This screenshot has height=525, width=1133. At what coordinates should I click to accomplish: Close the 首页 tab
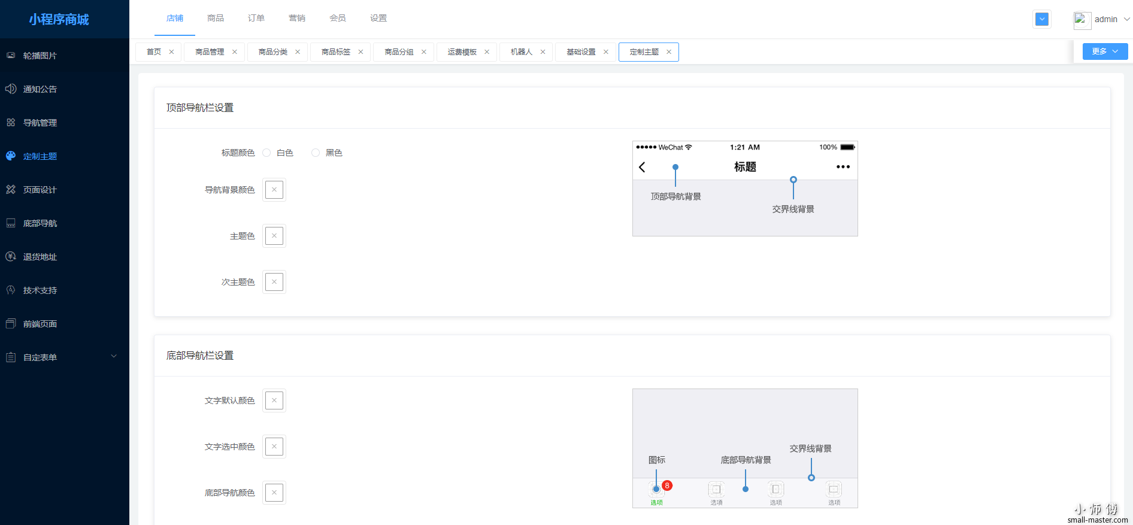(171, 52)
